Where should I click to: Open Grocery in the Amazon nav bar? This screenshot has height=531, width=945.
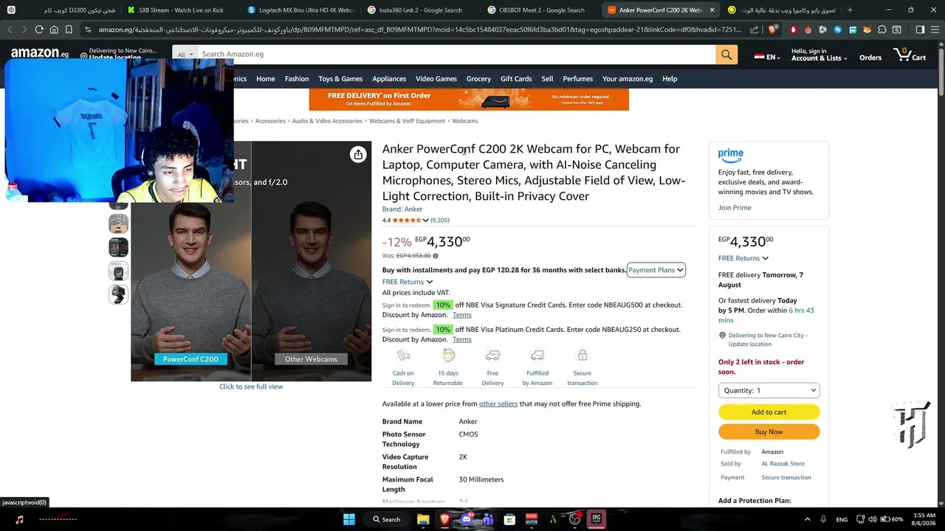[x=478, y=79]
